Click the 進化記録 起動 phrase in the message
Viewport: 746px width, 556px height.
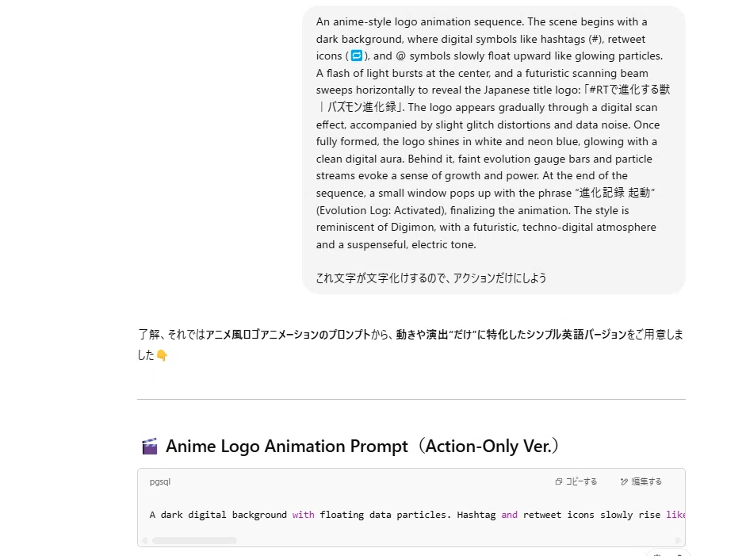[x=614, y=193]
